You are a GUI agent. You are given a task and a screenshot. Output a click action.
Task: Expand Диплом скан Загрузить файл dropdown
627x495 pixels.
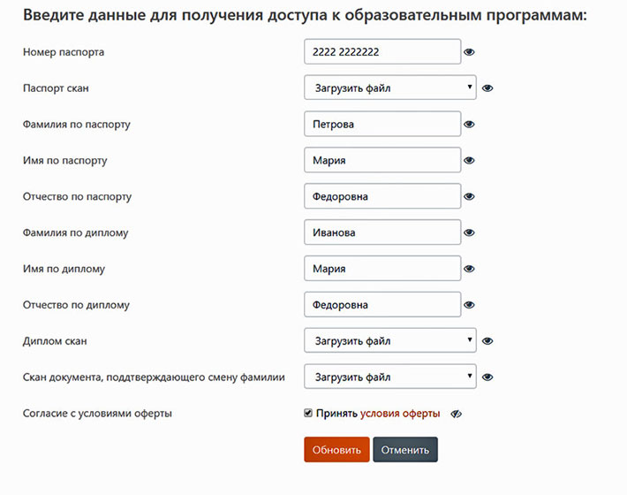tap(389, 340)
